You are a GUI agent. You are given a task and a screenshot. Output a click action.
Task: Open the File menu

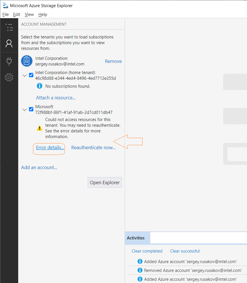pos(6,15)
